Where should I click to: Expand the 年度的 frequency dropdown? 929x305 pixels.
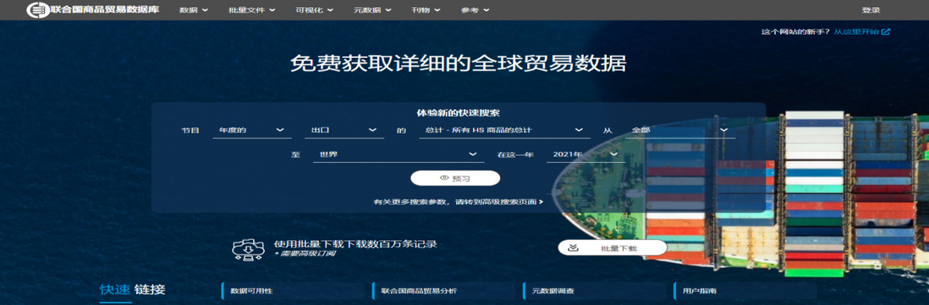(x=252, y=130)
